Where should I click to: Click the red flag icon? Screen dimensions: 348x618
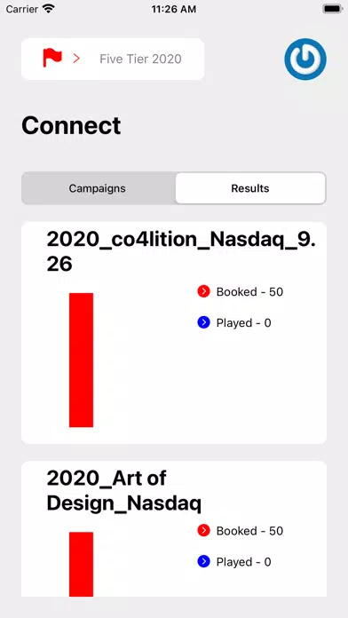(x=52, y=58)
